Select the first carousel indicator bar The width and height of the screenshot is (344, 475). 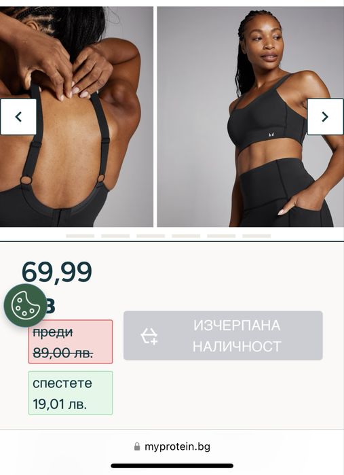pyautogui.click(x=80, y=236)
